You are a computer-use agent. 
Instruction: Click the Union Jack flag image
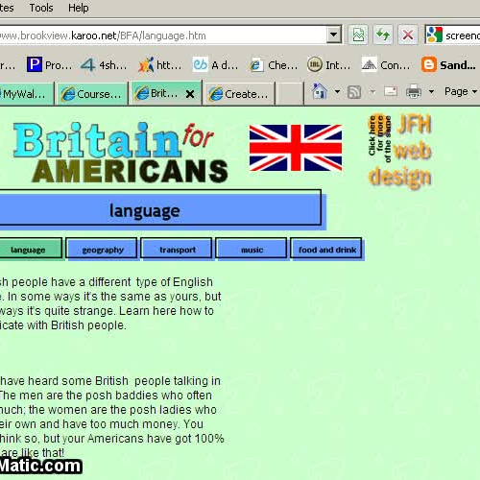[296, 148]
